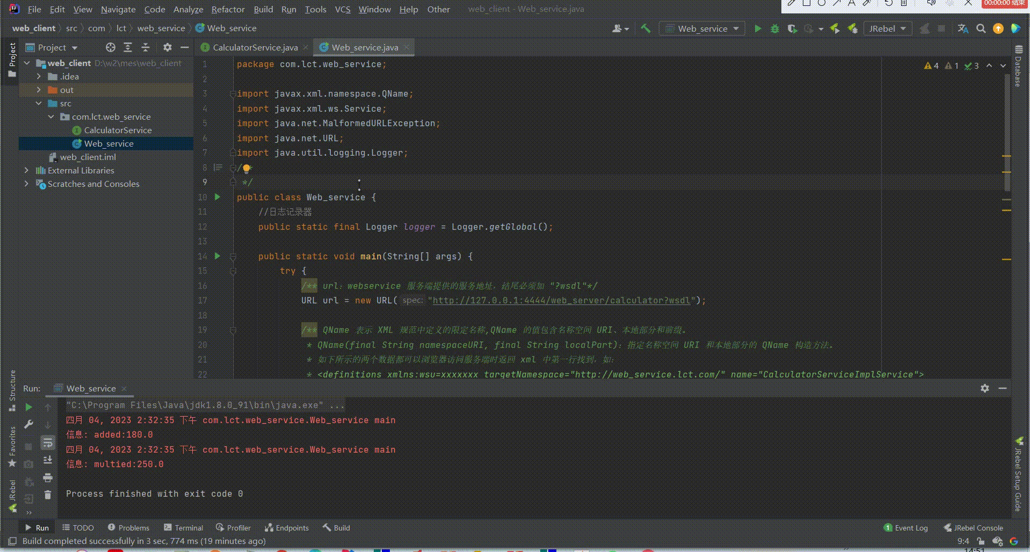Open the Analyze menu
Image resolution: width=1030 pixels, height=552 pixels.
[x=188, y=9]
